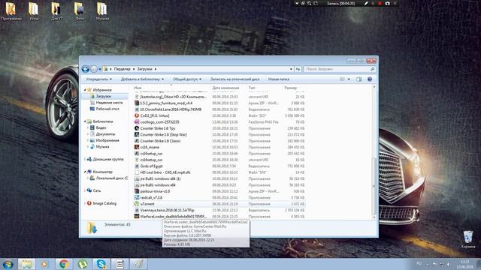Open the Упорядочить dropdown menu
This screenshot has width=481, height=270.
tap(98, 79)
